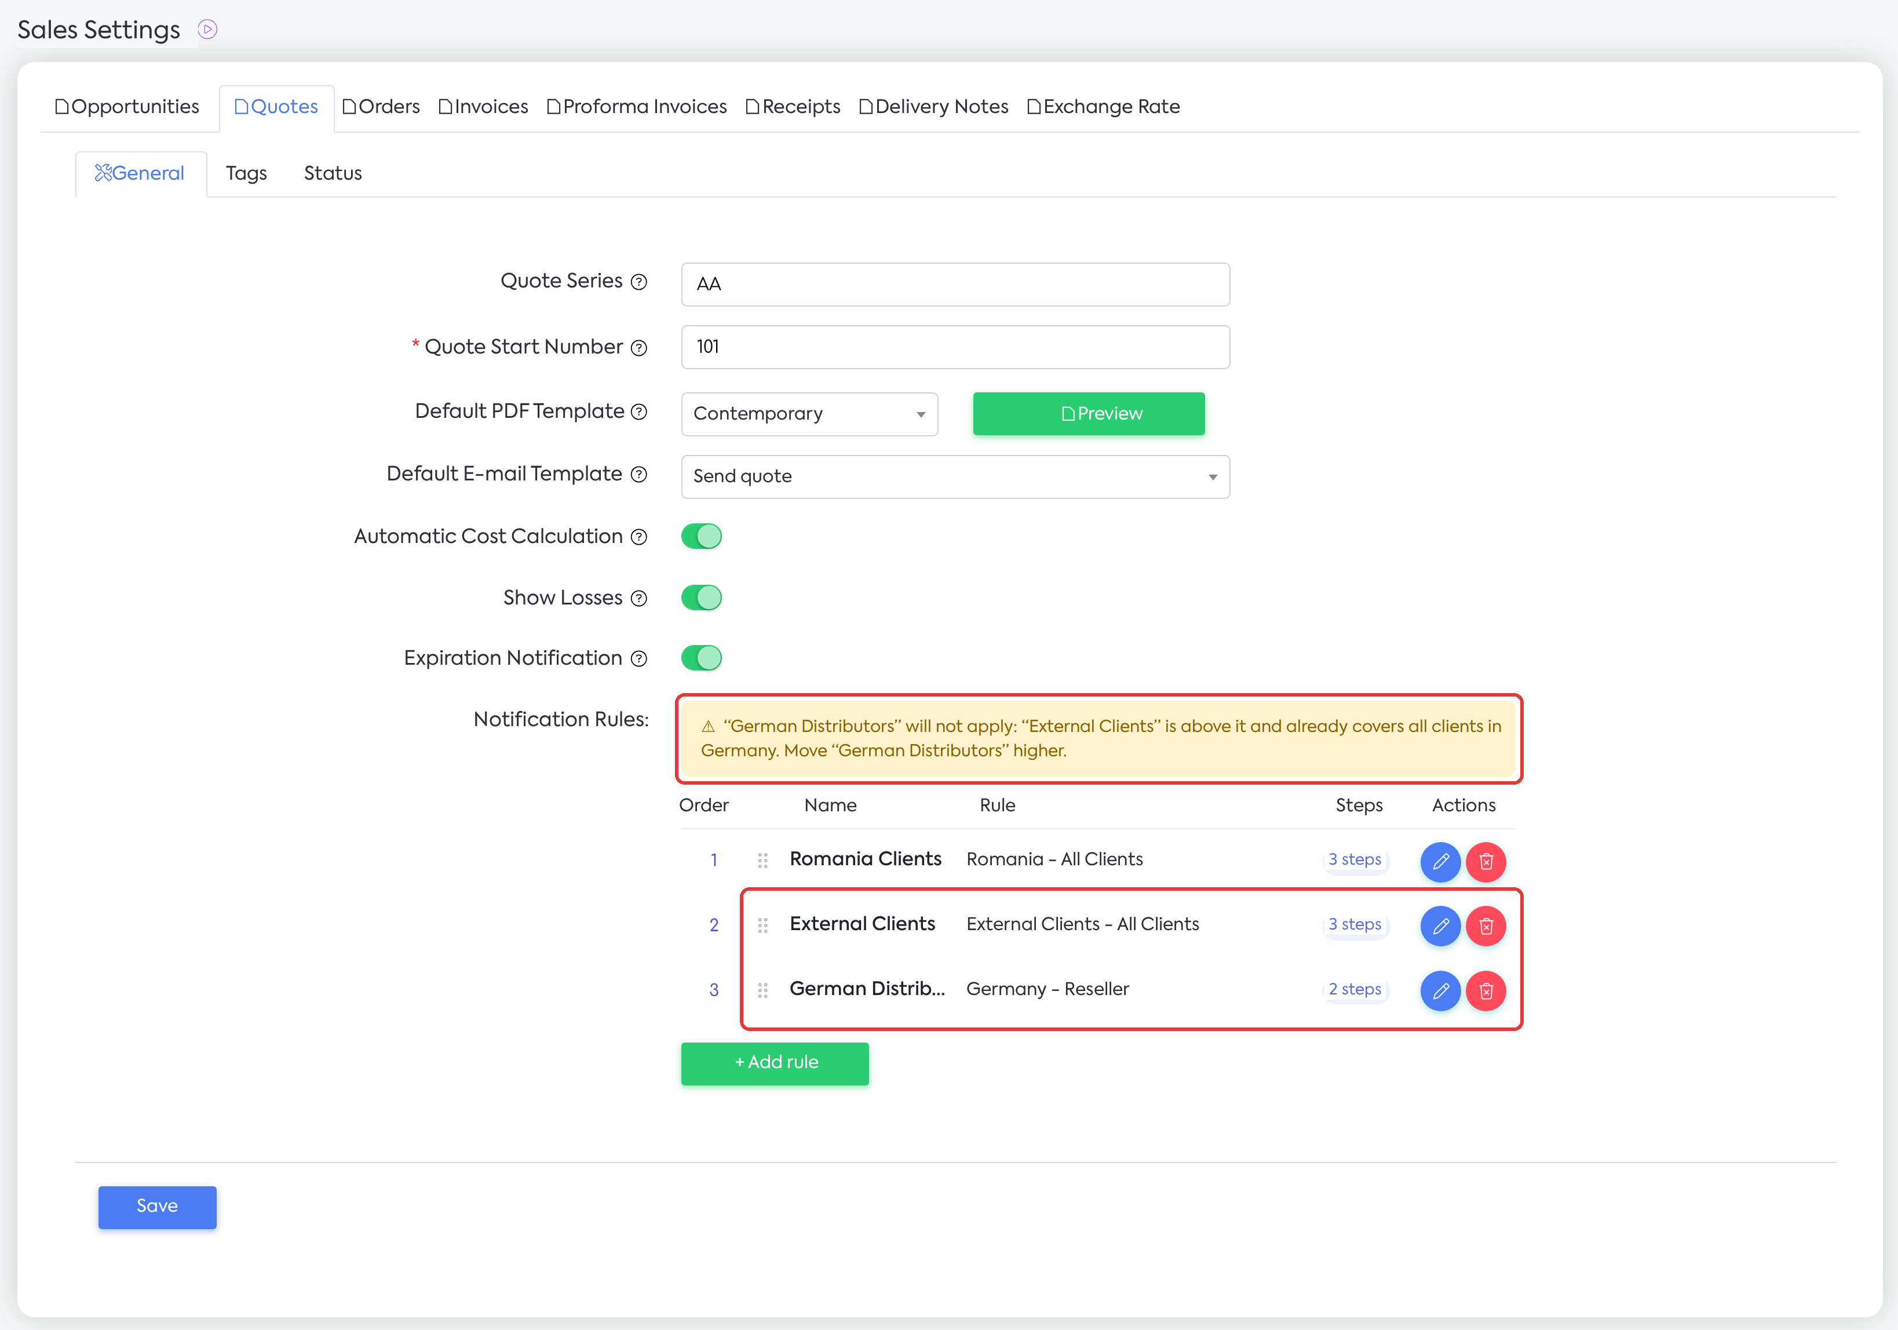Grab the drag handle for German Distributors
This screenshot has width=1898, height=1330.
pos(762,990)
